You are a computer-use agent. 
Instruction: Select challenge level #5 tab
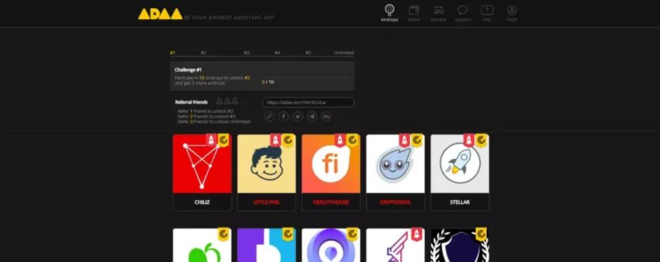coord(308,53)
